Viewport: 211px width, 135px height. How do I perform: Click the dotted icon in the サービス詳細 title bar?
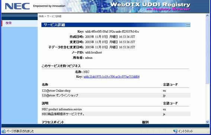tap(188, 25)
